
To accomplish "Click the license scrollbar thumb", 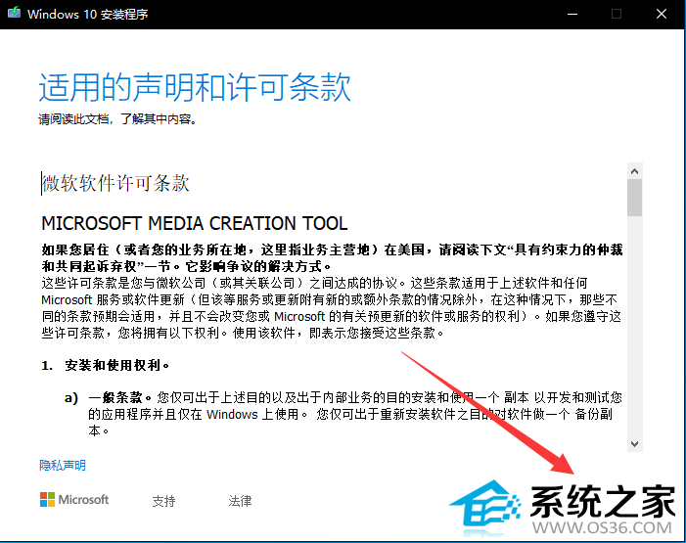I will coord(634,198).
